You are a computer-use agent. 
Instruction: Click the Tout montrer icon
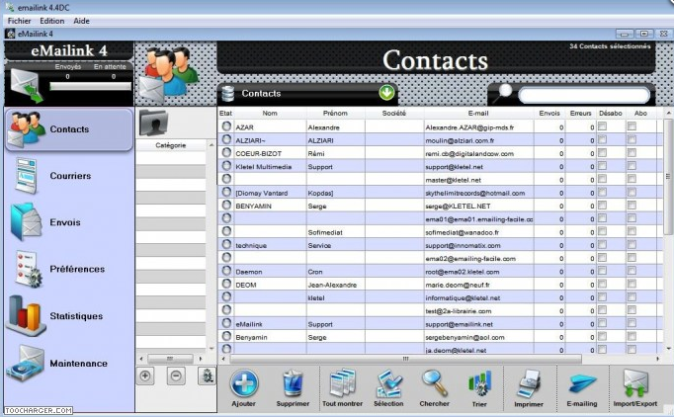pos(343,383)
